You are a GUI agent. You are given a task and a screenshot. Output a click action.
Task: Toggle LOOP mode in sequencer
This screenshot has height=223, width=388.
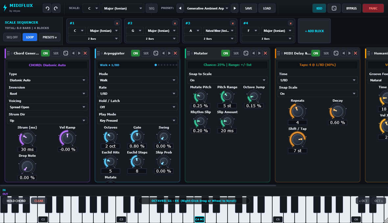(30, 37)
